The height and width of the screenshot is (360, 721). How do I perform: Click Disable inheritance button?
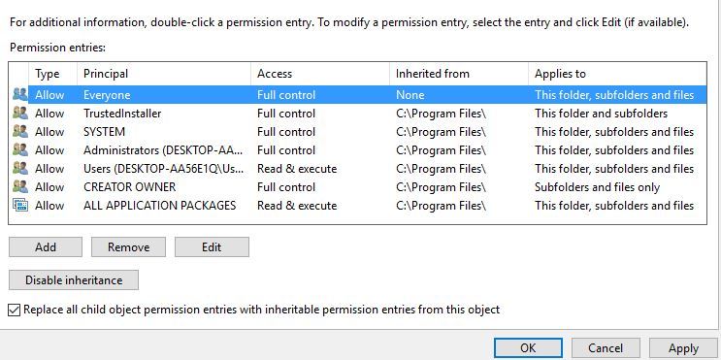[x=74, y=280]
